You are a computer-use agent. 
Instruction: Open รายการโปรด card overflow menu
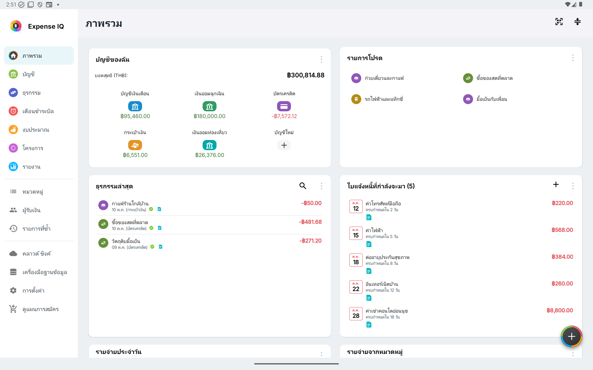click(573, 58)
